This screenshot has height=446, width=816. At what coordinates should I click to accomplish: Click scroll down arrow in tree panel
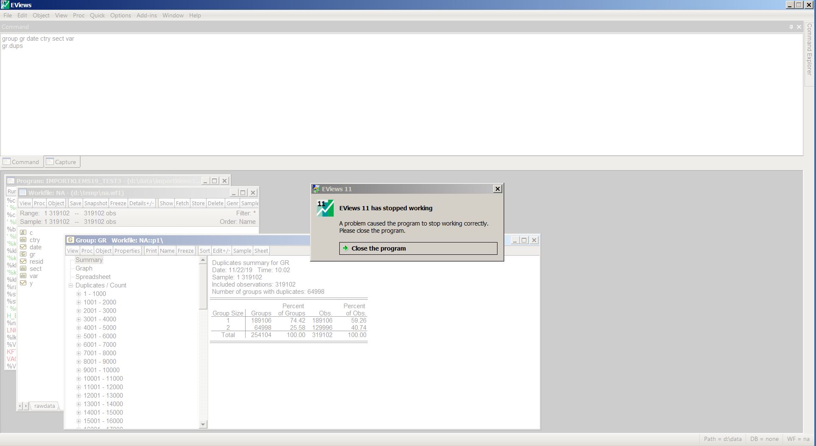[x=203, y=424]
